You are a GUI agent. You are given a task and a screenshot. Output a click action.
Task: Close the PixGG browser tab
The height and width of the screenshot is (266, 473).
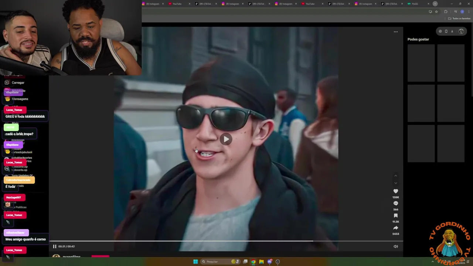pos(429,4)
